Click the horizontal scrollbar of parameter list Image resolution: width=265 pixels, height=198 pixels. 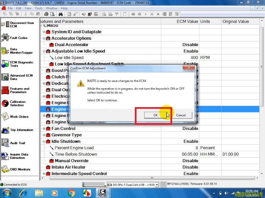pyautogui.click(x=152, y=178)
